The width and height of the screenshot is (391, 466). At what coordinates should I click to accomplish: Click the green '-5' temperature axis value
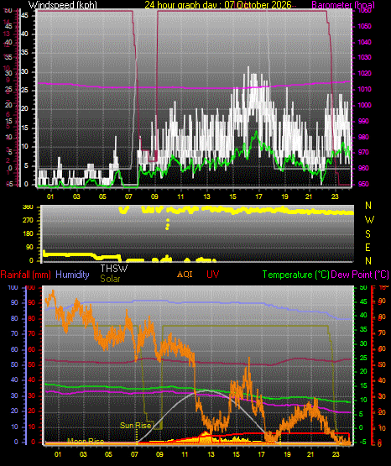[362, 442]
